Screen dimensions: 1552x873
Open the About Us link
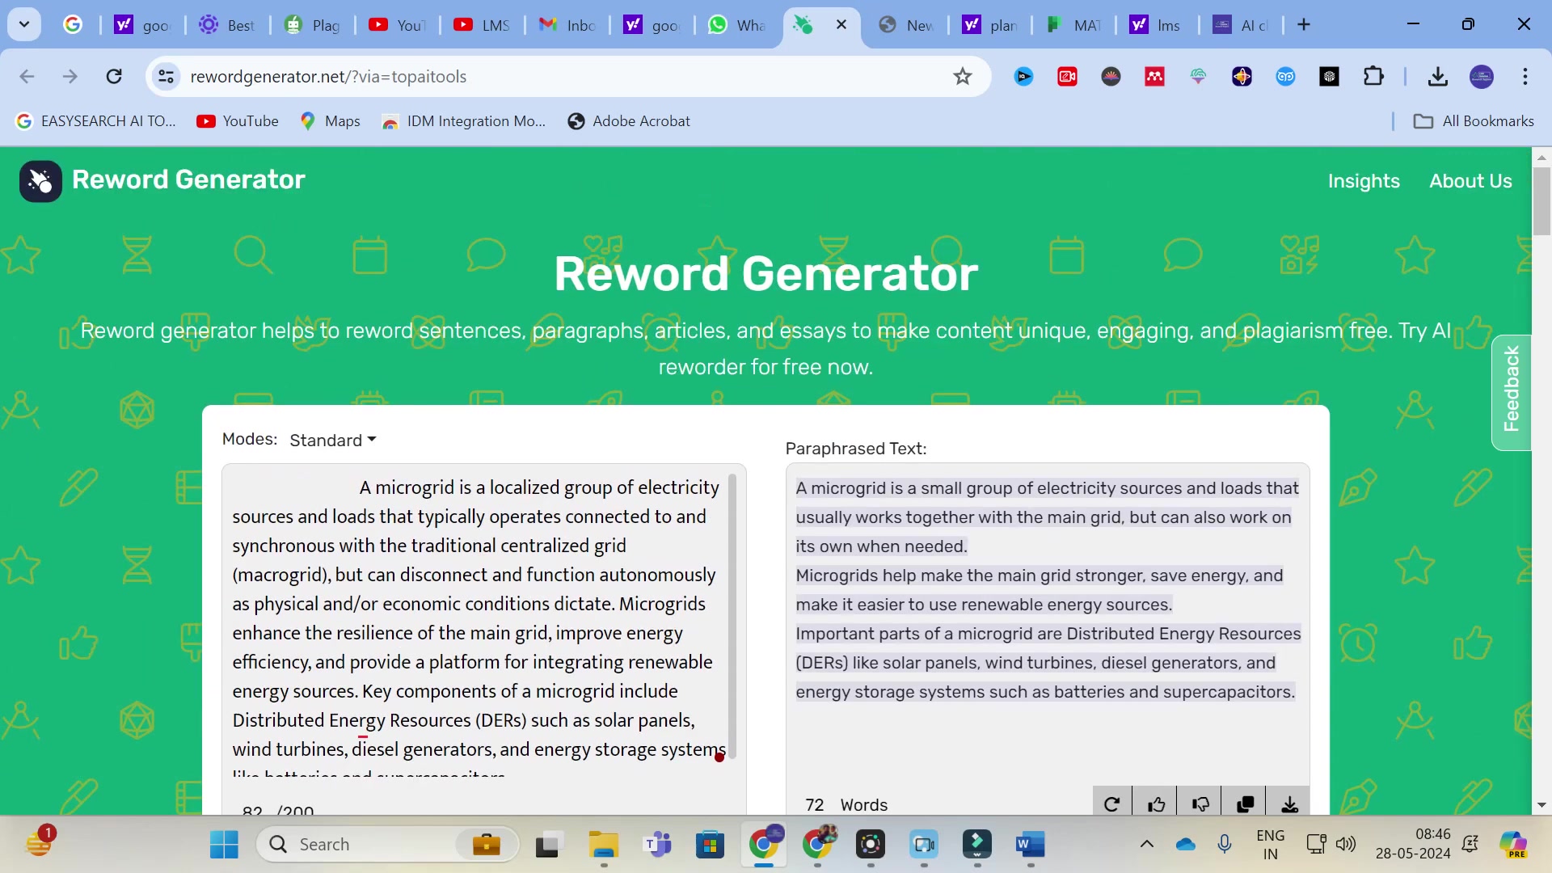point(1470,182)
